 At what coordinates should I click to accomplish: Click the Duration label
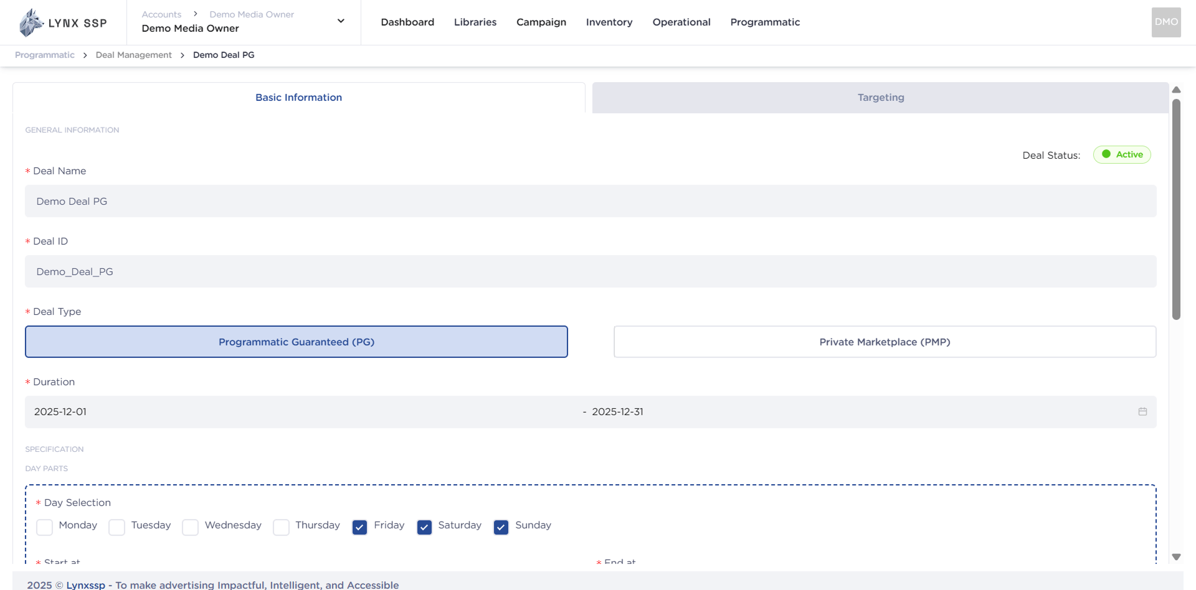tap(54, 382)
